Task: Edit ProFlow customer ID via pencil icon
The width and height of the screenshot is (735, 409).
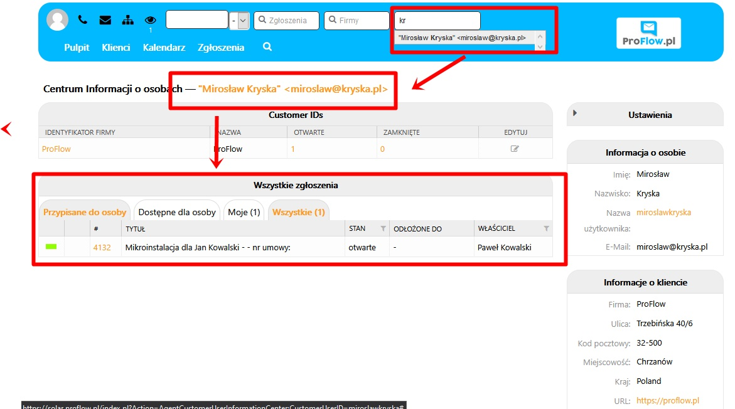Action: (x=515, y=149)
